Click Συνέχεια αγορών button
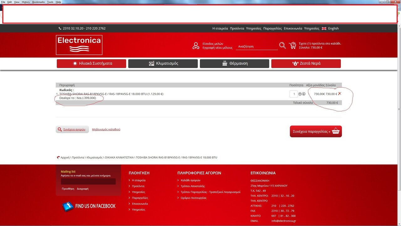Image resolution: width=401 pixels, height=226 pixels. (72, 129)
